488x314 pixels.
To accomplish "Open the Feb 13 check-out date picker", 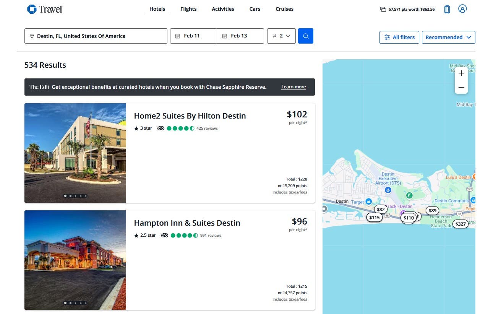I will (240, 36).
